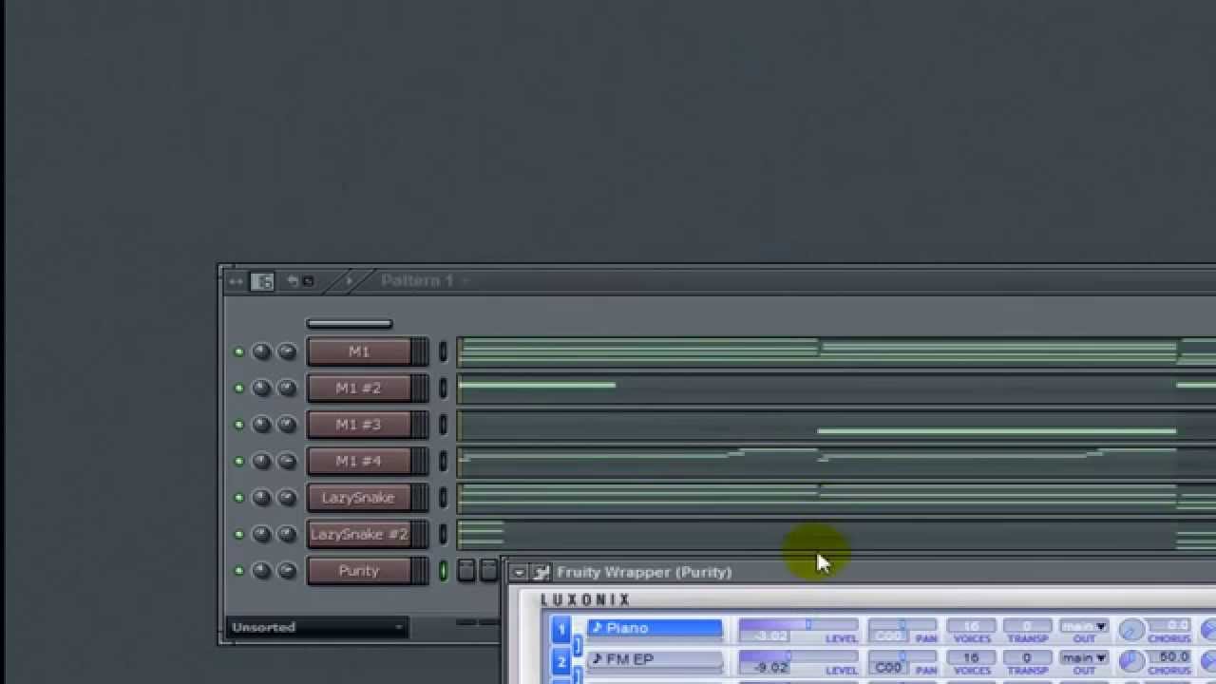
Task: Open the M1 piano roll preview strip
Action: pos(836,351)
